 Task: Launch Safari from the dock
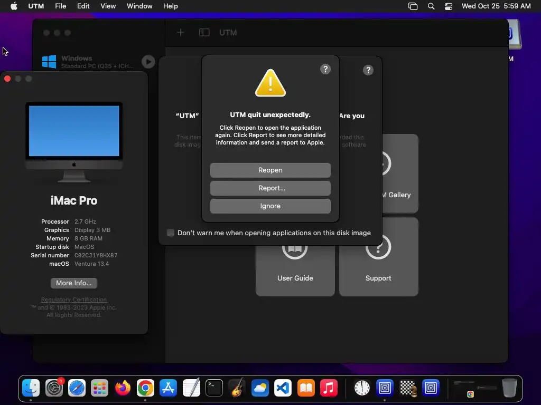77,388
